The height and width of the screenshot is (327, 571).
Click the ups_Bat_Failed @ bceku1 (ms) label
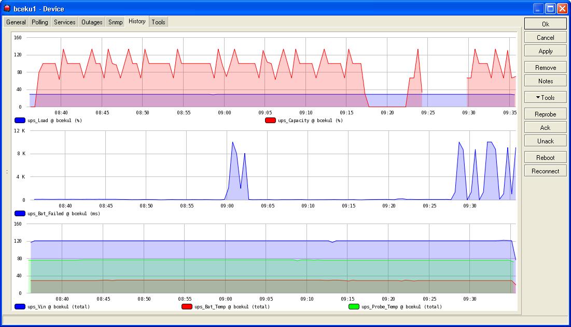click(64, 213)
